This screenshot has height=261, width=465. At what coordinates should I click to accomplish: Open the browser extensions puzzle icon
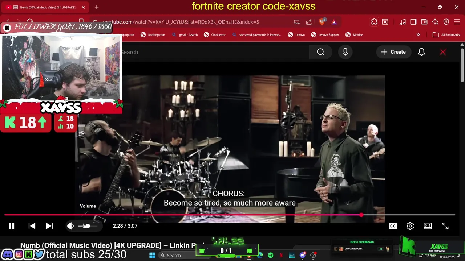374,22
